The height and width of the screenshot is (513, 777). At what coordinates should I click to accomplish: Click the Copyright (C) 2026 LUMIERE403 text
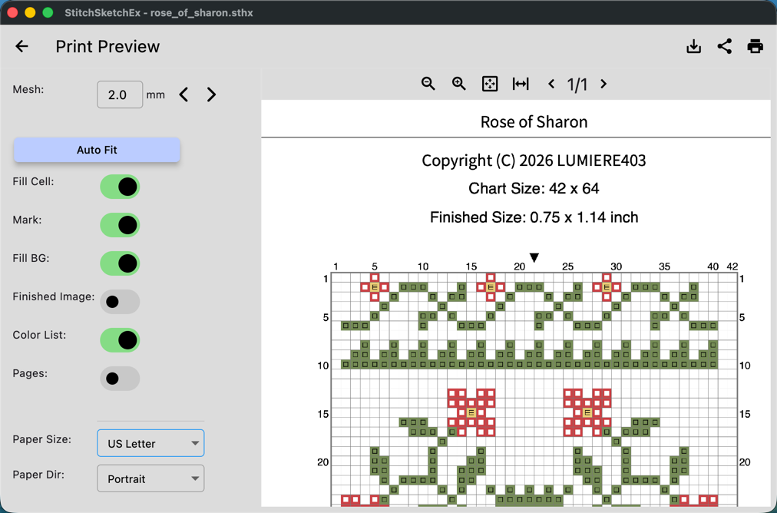tap(534, 161)
